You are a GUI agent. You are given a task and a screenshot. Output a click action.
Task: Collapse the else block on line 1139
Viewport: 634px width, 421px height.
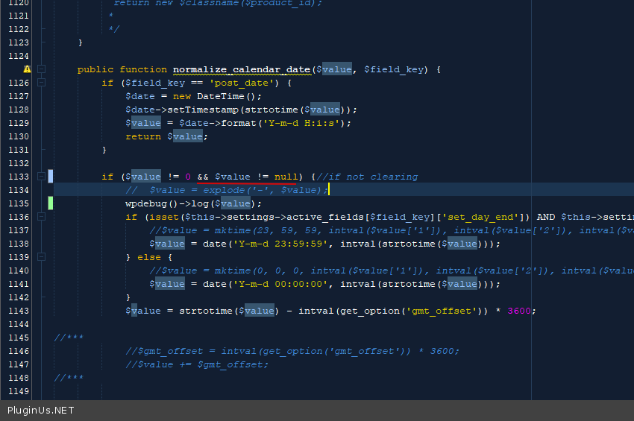(41, 257)
